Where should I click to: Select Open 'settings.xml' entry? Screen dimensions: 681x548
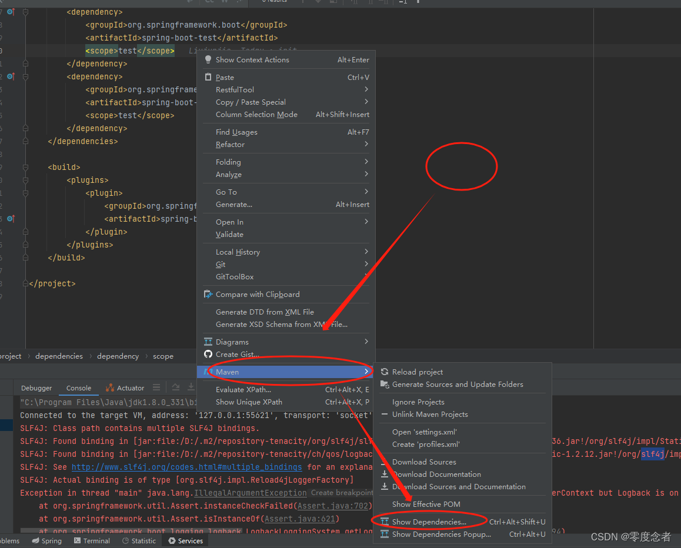coord(463,432)
